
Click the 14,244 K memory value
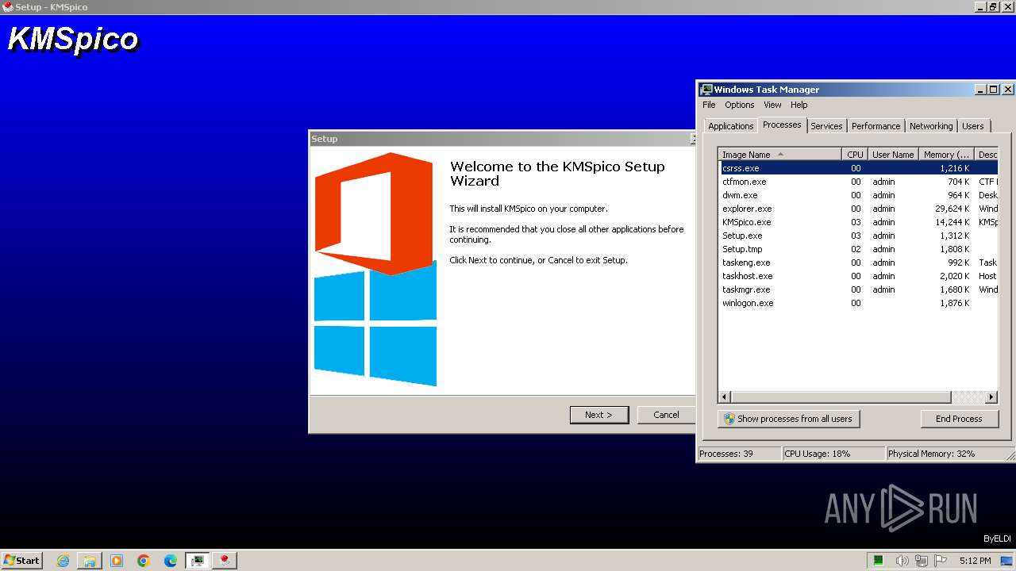click(x=952, y=222)
